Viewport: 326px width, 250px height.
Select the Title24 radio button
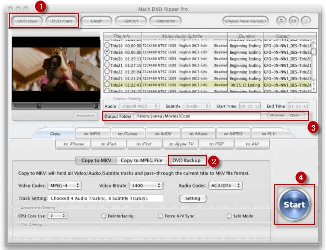(107, 84)
